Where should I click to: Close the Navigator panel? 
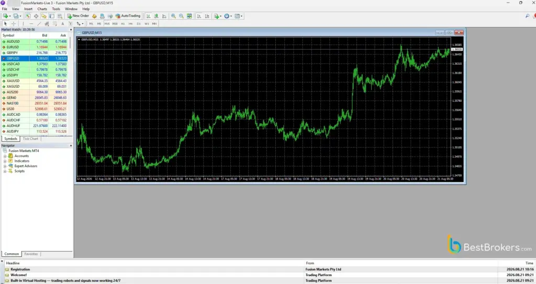[71, 146]
